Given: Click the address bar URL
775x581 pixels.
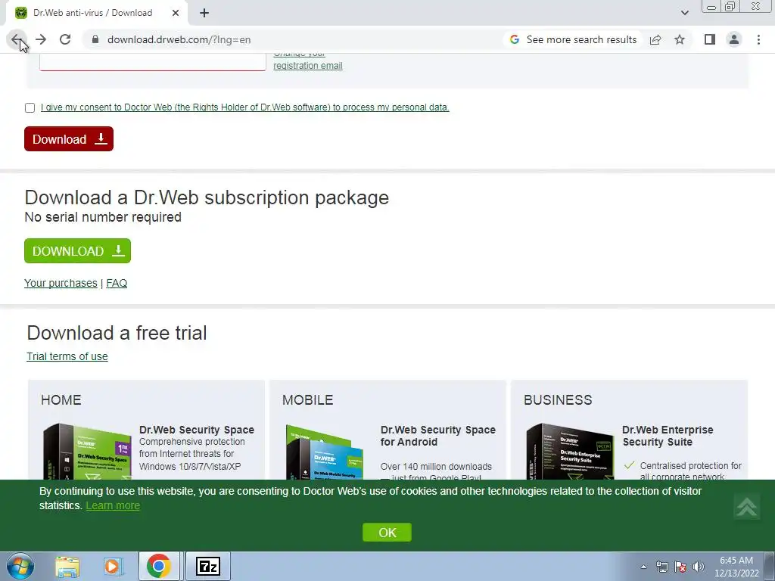Looking at the screenshot, I should pyautogui.click(x=179, y=39).
